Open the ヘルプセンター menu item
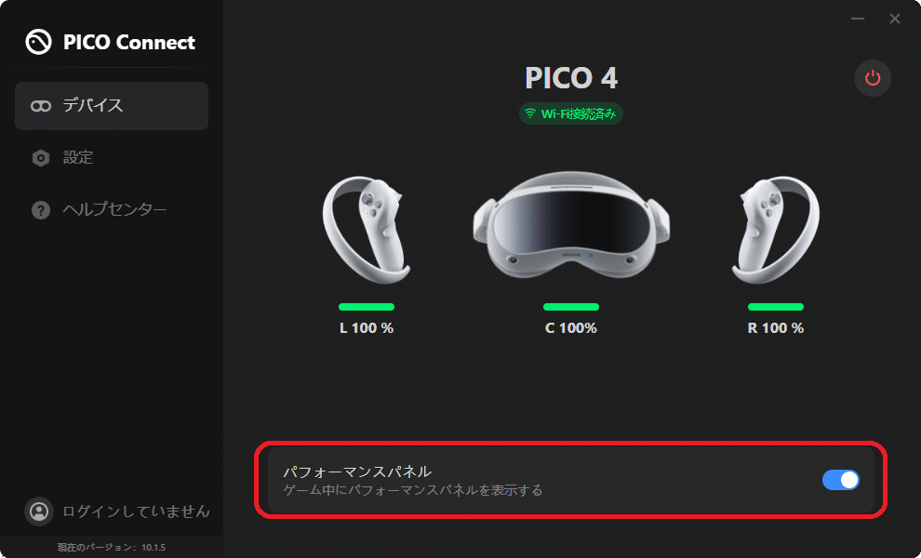 click(112, 209)
